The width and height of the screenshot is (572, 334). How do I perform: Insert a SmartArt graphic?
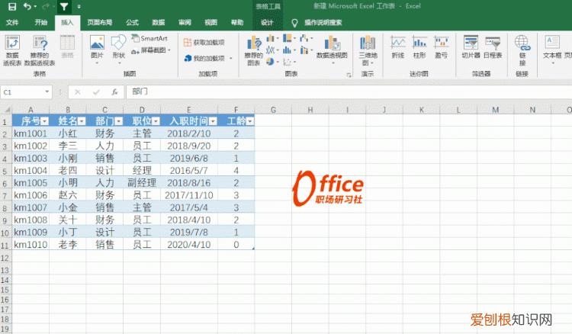coord(149,38)
